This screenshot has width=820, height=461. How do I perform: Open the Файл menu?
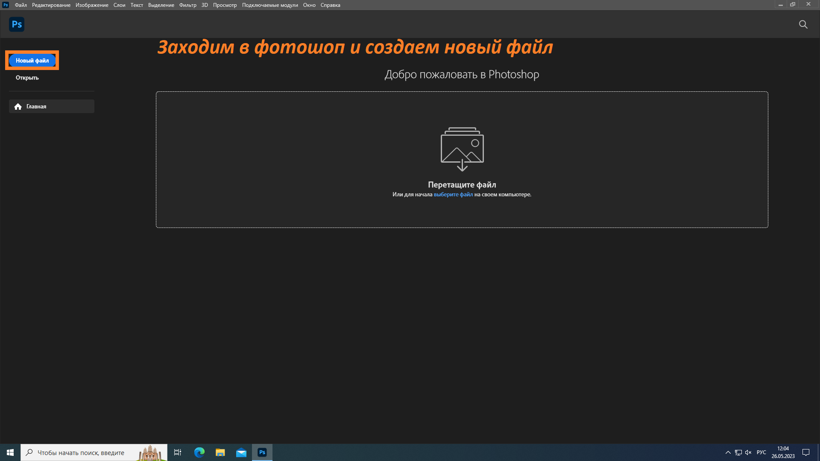coord(20,5)
